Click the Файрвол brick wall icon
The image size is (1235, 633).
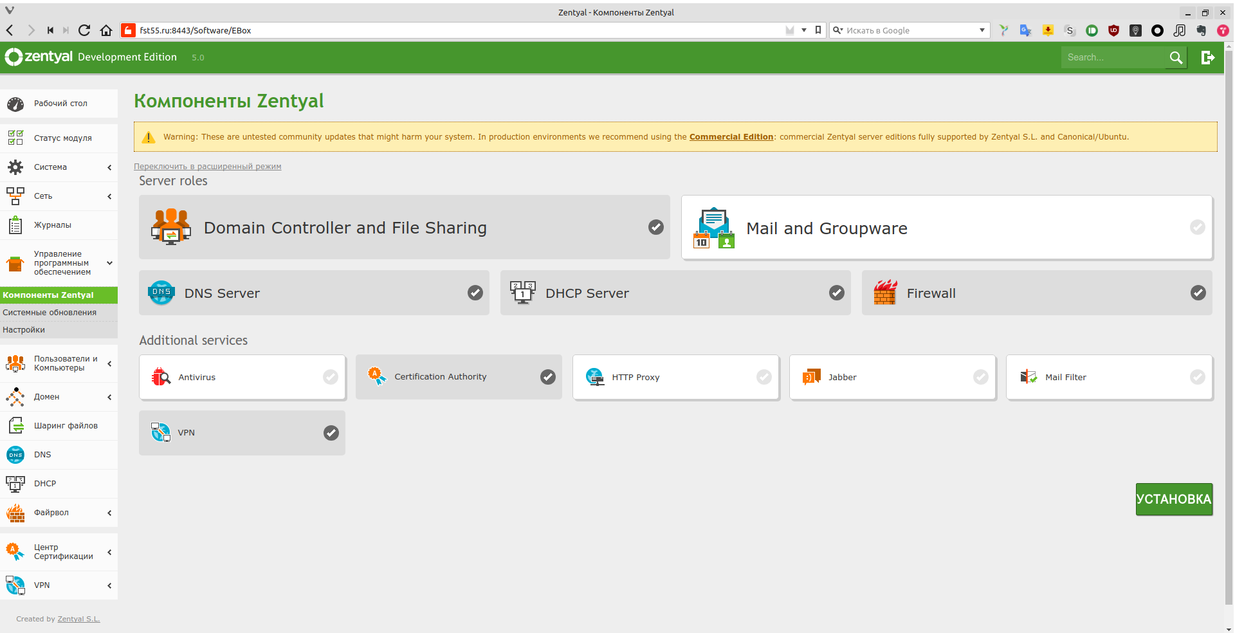[x=15, y=513]
